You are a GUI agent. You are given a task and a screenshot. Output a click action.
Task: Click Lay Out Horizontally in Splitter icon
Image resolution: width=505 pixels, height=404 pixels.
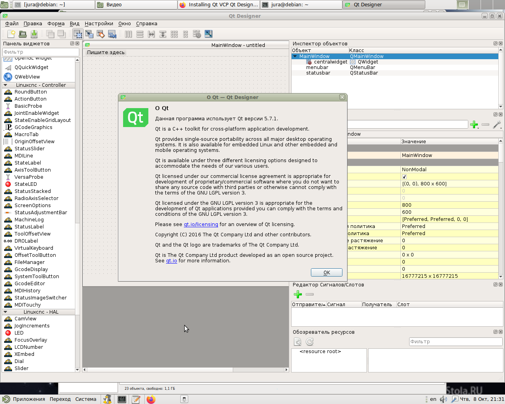tap(151, 34)
